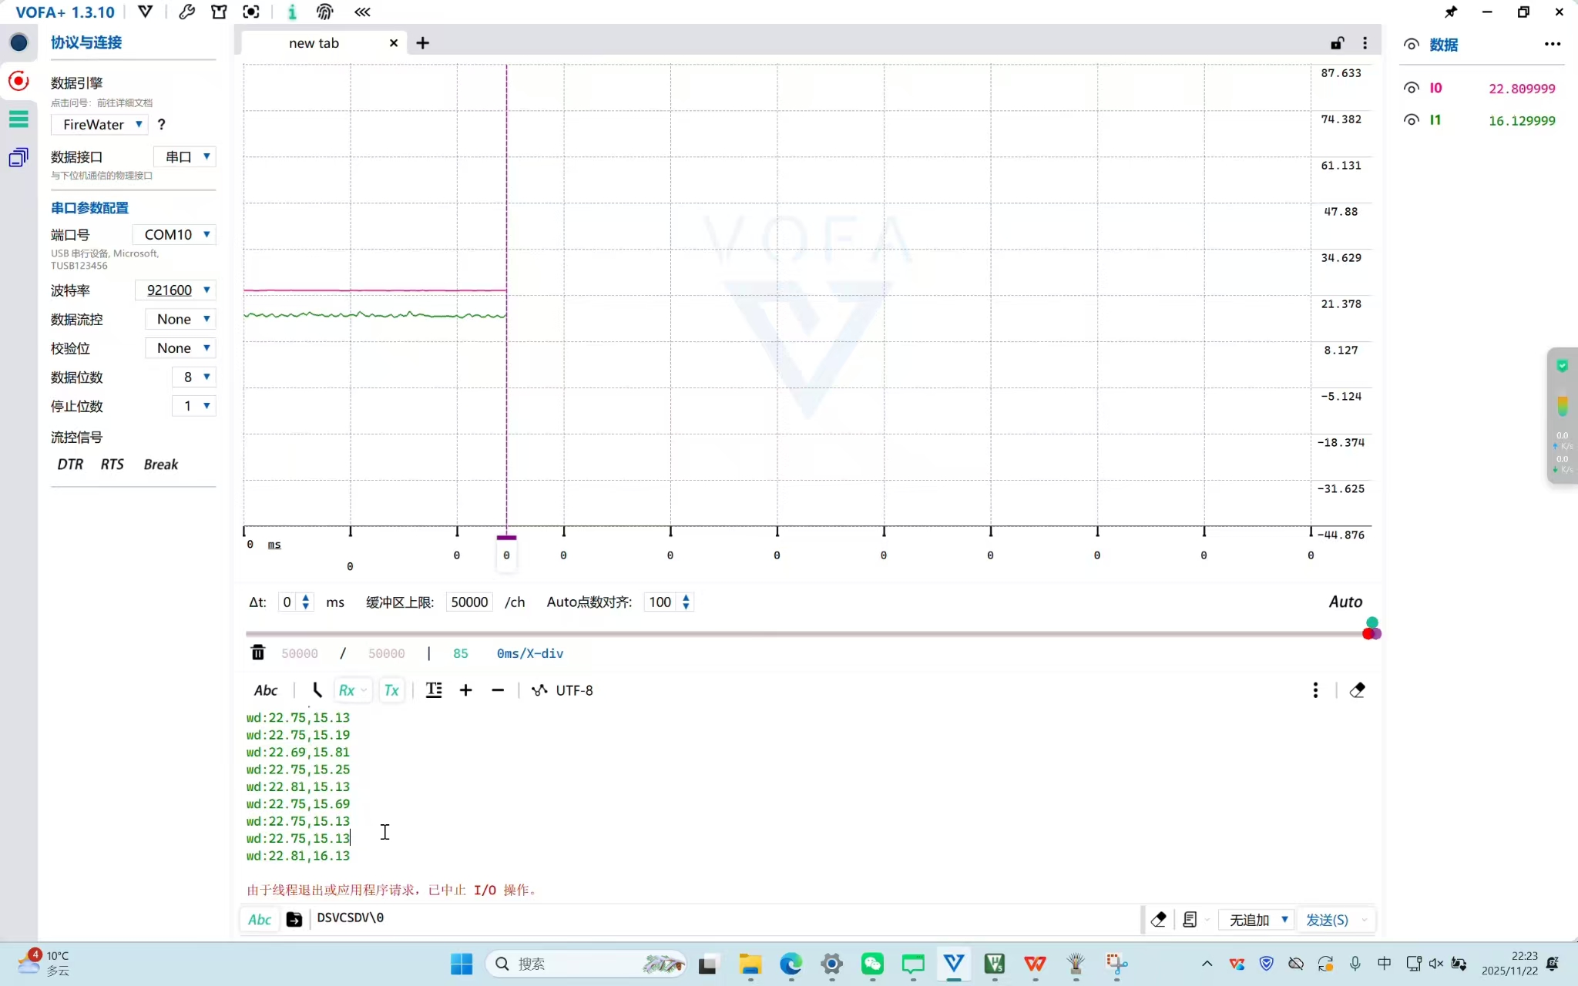The height and width of the screenshot is (986, 1578).
Task: Open the COM10 port dropdown
Action: tap(174, 234)
